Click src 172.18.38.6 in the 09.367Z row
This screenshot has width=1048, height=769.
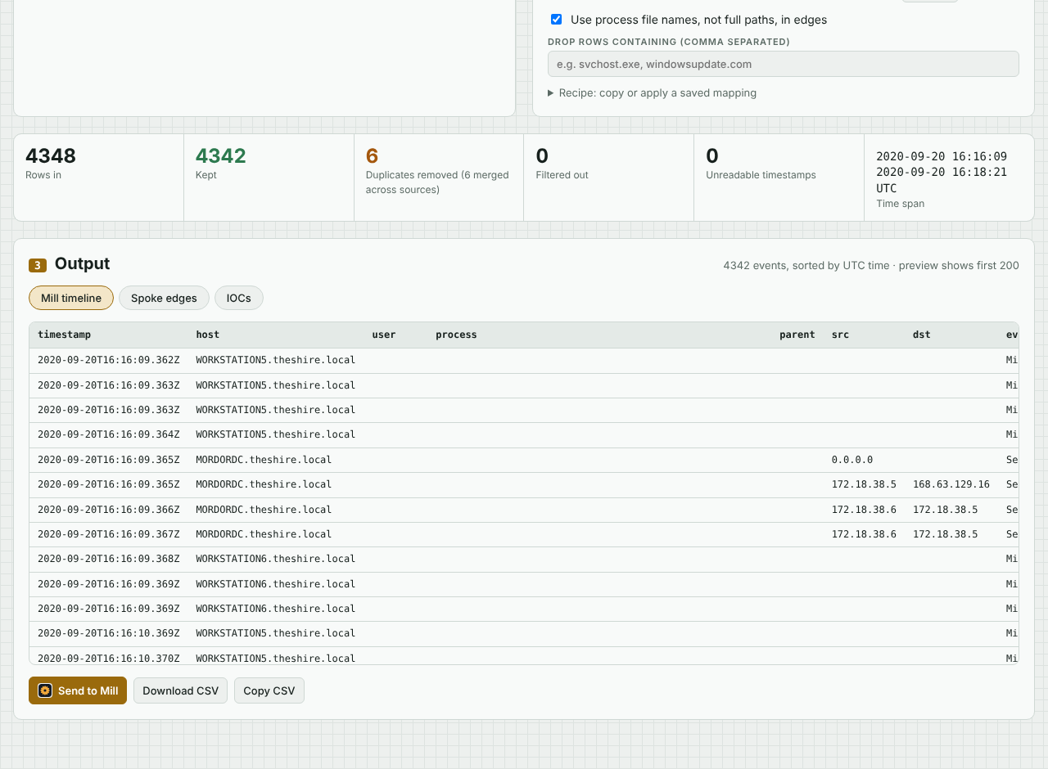[864, 534]
